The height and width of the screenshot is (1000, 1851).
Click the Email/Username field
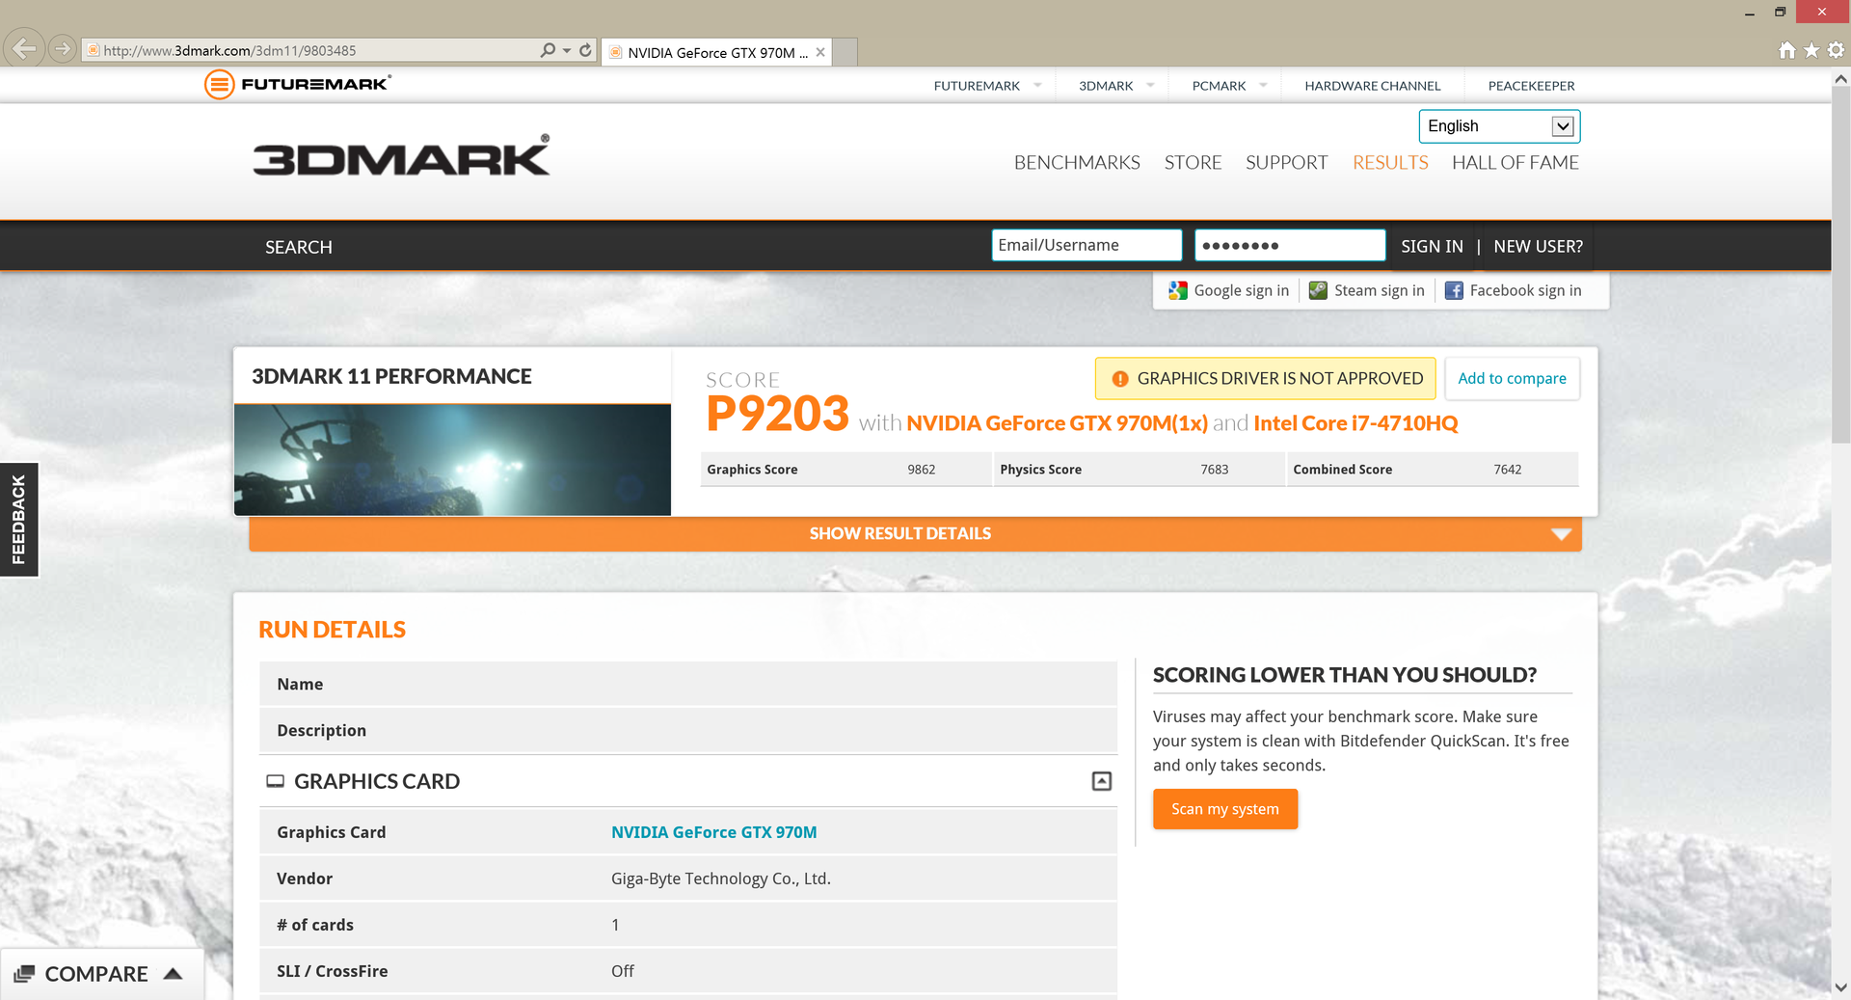click(x=1086, y=245)
